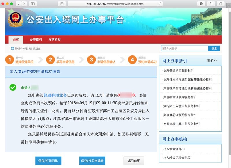The height and width of the screenshot is (168, 231).
Task: Click the Safari address bar URL
Action: pyautogui.click(x=115, y=4)
